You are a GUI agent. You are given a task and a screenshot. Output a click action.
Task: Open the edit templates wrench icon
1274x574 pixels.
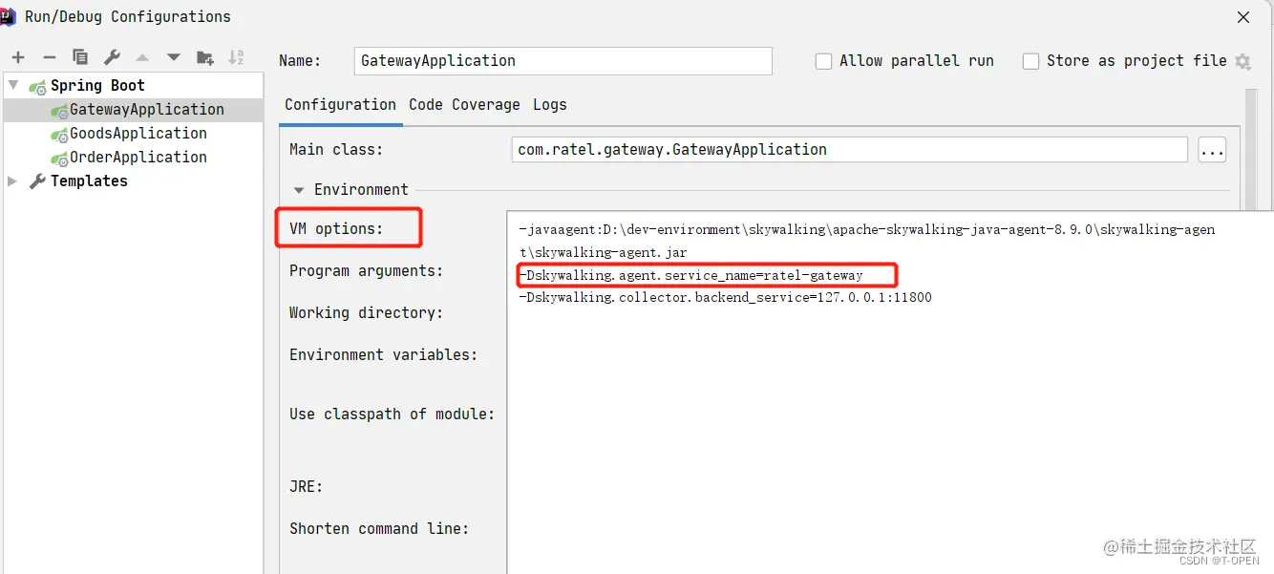[112, 57]
